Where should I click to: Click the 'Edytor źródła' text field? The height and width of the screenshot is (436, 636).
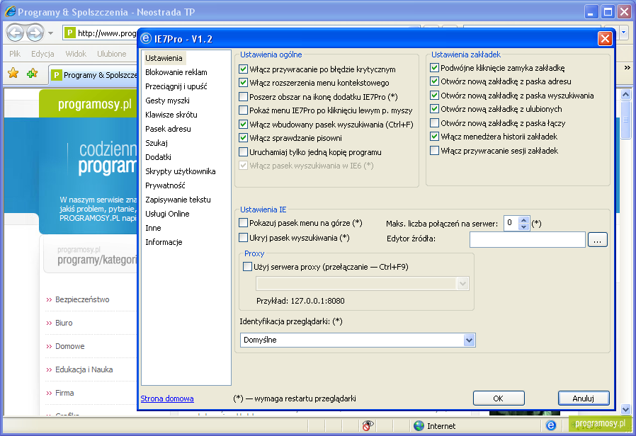[528, 239]
